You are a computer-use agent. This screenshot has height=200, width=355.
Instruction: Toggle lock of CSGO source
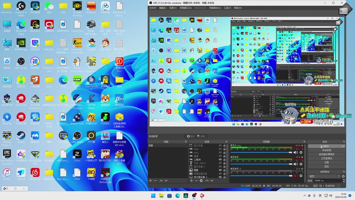pos(225,149)
